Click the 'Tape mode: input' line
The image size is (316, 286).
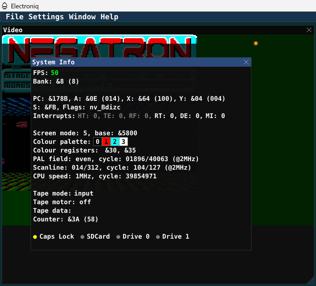[x=63, y=194]
